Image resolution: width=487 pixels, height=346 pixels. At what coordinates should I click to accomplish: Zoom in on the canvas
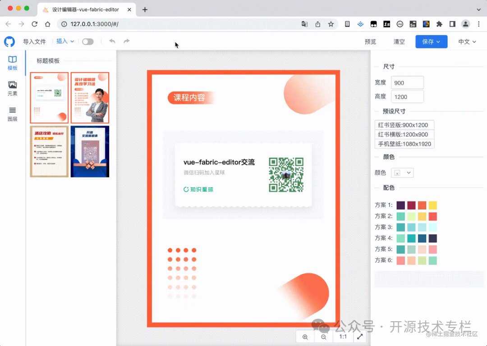[x=305, y=337]
